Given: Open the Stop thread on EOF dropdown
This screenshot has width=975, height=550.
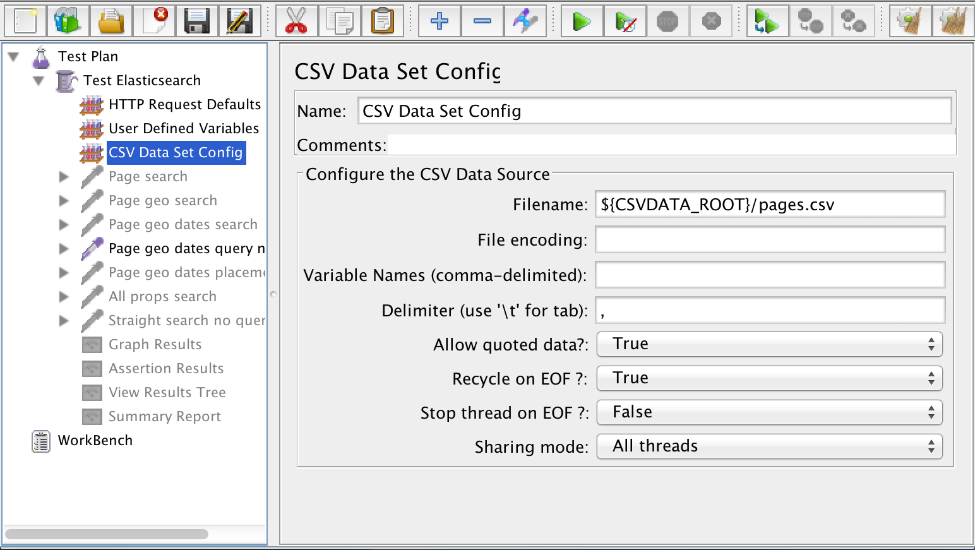Looking at the screenshot, I should pos(769,412).
